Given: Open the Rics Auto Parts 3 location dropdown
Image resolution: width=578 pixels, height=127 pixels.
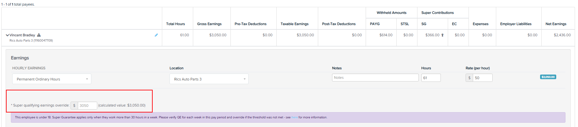Looking at the screenshot, I should 209,79.
